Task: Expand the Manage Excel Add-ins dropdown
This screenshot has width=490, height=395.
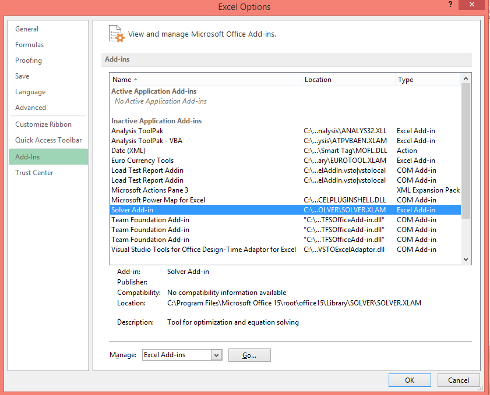Action: 217,355
